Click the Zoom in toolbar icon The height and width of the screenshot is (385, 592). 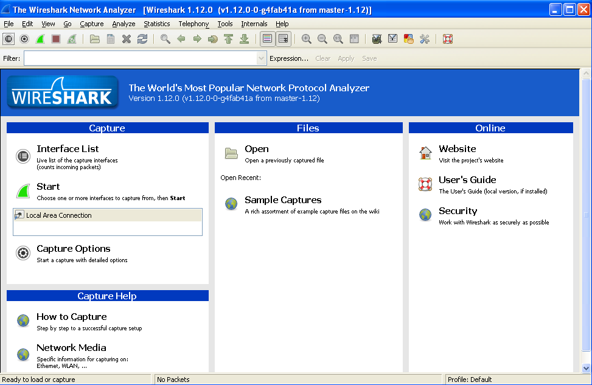[x=306, y=39]
